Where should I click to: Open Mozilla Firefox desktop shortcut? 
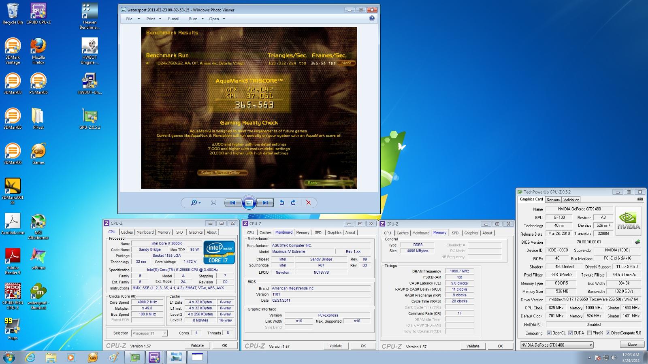(x=38, y=51)
